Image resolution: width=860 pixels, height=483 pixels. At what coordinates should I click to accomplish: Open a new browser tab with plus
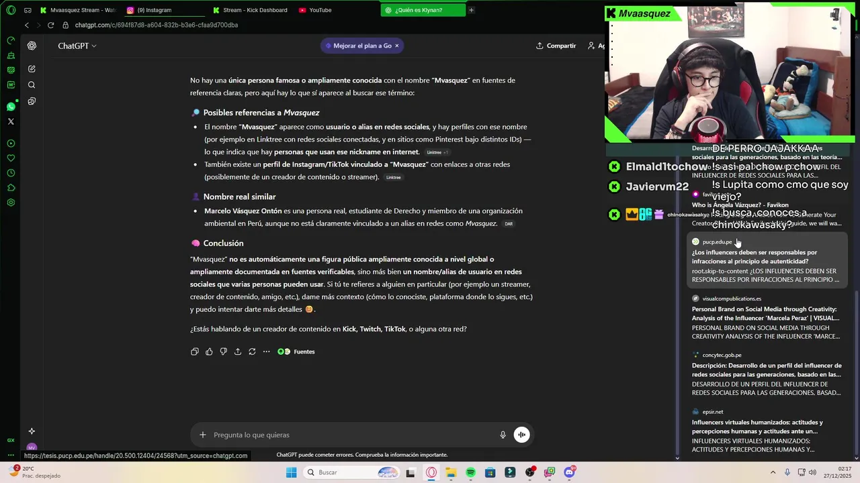pos(471,10)
